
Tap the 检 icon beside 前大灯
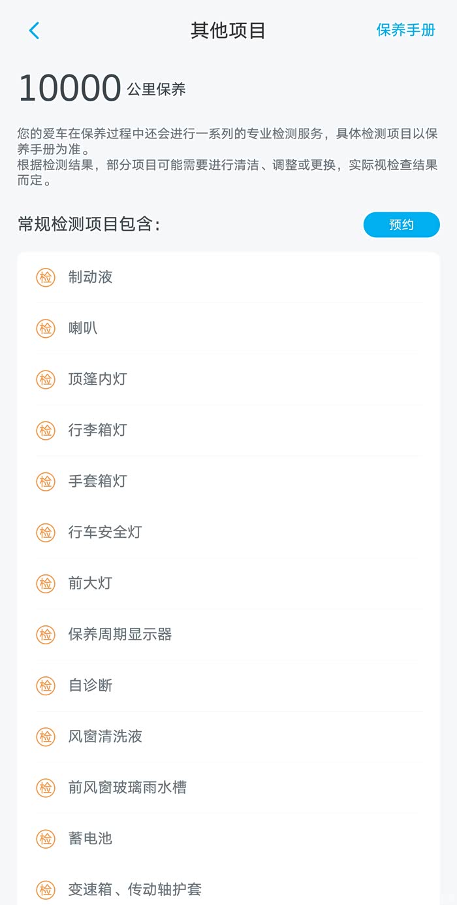(46, 584)
